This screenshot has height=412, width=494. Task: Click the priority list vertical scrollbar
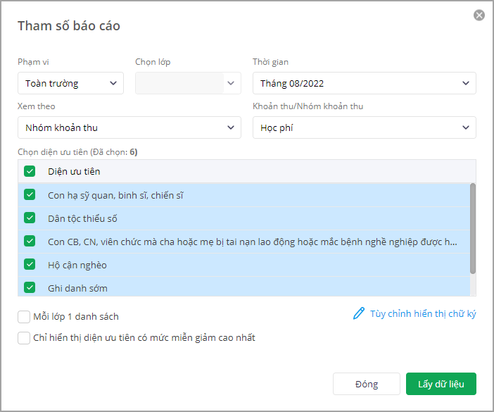[x=473, y=229]
